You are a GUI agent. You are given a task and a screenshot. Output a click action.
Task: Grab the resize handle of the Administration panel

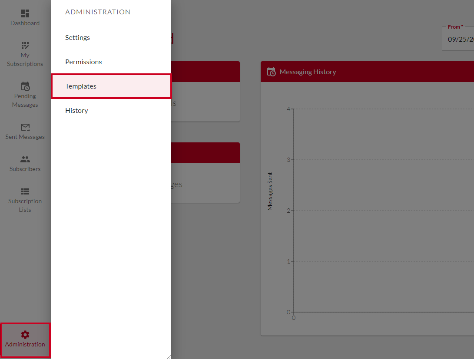[x=169, y=356]
